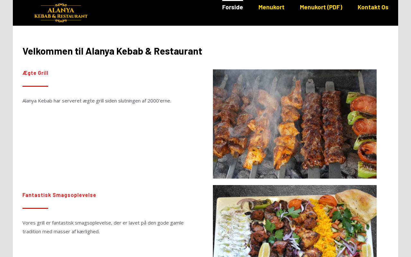The height and width of the screenshot is (257, 411).
Task: Go to the Menukort page
Action: pyautogui.click(x=271, y=7)
